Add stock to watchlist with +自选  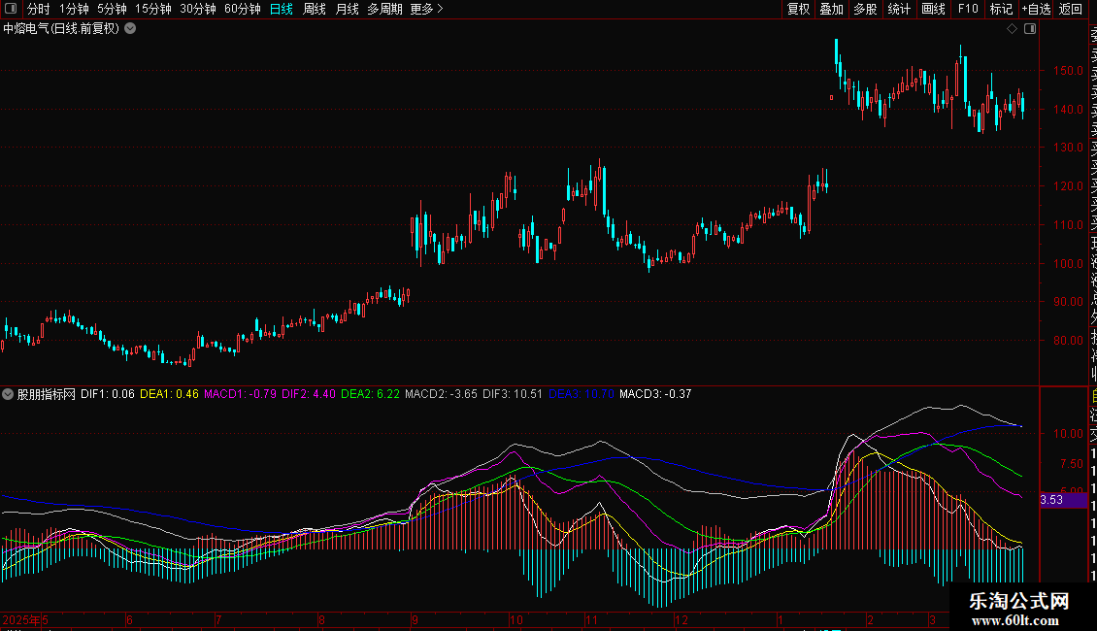[1036, 9]
